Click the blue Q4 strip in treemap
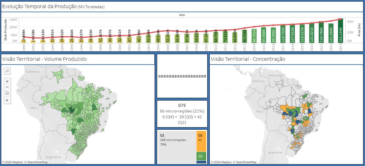The width and height of the screenshot is (365, 166). tap(201, 162)
